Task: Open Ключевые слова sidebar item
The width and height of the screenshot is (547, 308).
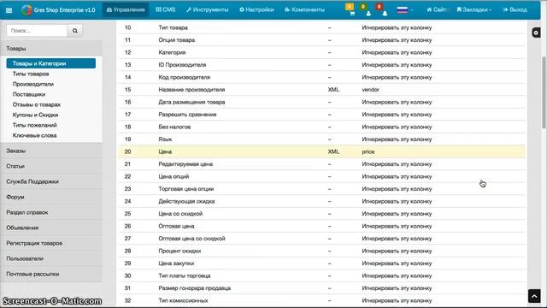Action: point(34,135)
